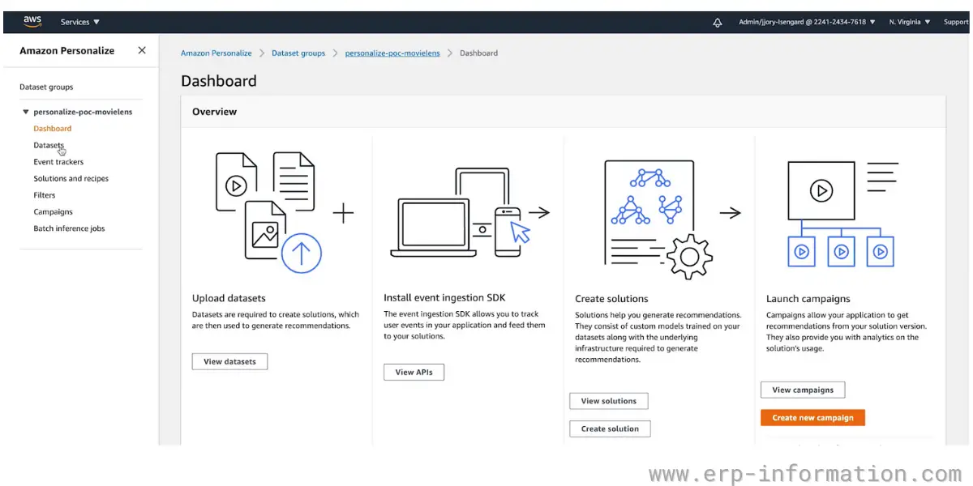Screen dimensions: 973x486
Task: Open the Services dropdown menu
Action: (80, 23)
